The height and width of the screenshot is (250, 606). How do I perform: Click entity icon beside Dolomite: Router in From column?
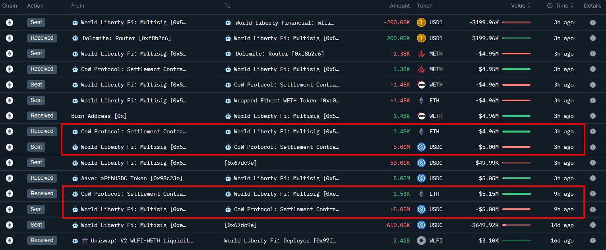75,38
